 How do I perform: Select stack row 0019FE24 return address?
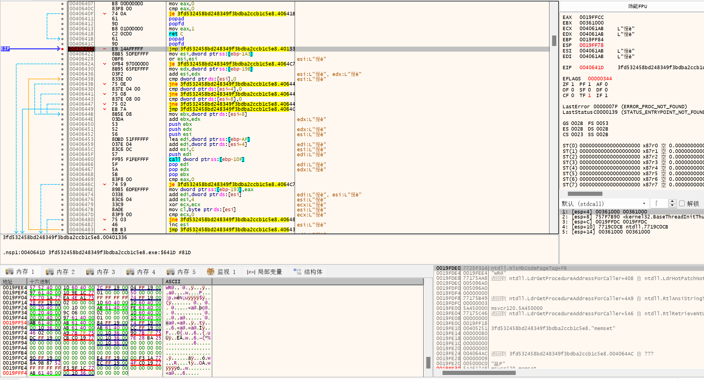(569, 353)
